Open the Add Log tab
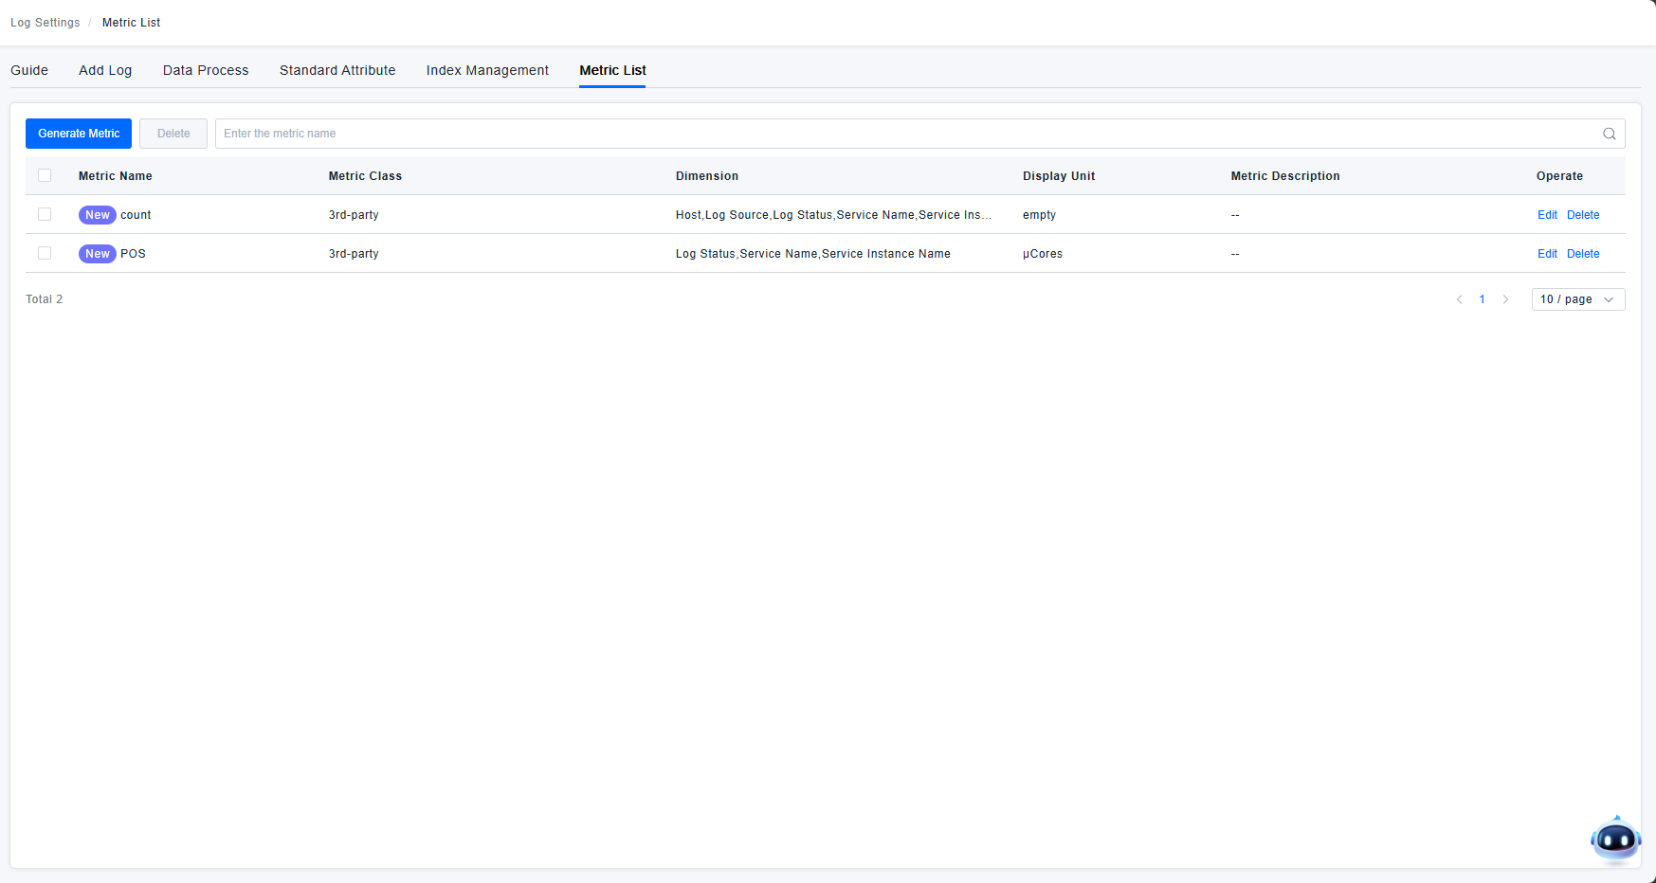1656x883 pixels. pyautogui.click(x=105, y=70)
